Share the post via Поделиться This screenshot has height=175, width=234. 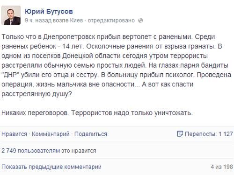click(x=91, y=134)
